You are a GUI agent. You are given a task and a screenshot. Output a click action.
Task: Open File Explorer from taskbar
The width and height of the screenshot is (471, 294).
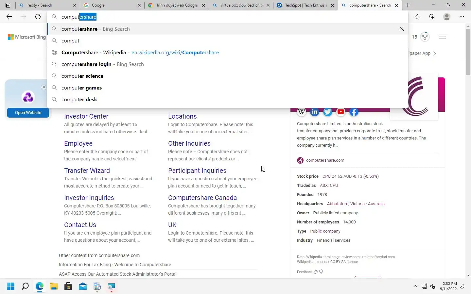point(54,286)
